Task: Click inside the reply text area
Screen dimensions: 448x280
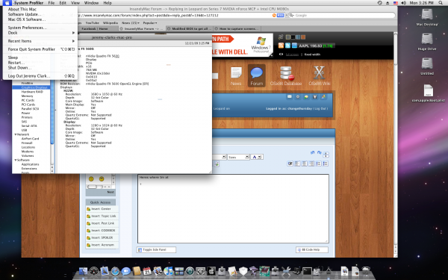Action: [x=233, y=208]
